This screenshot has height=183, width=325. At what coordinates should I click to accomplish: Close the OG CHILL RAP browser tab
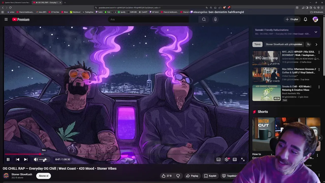[x=60, y=3]
